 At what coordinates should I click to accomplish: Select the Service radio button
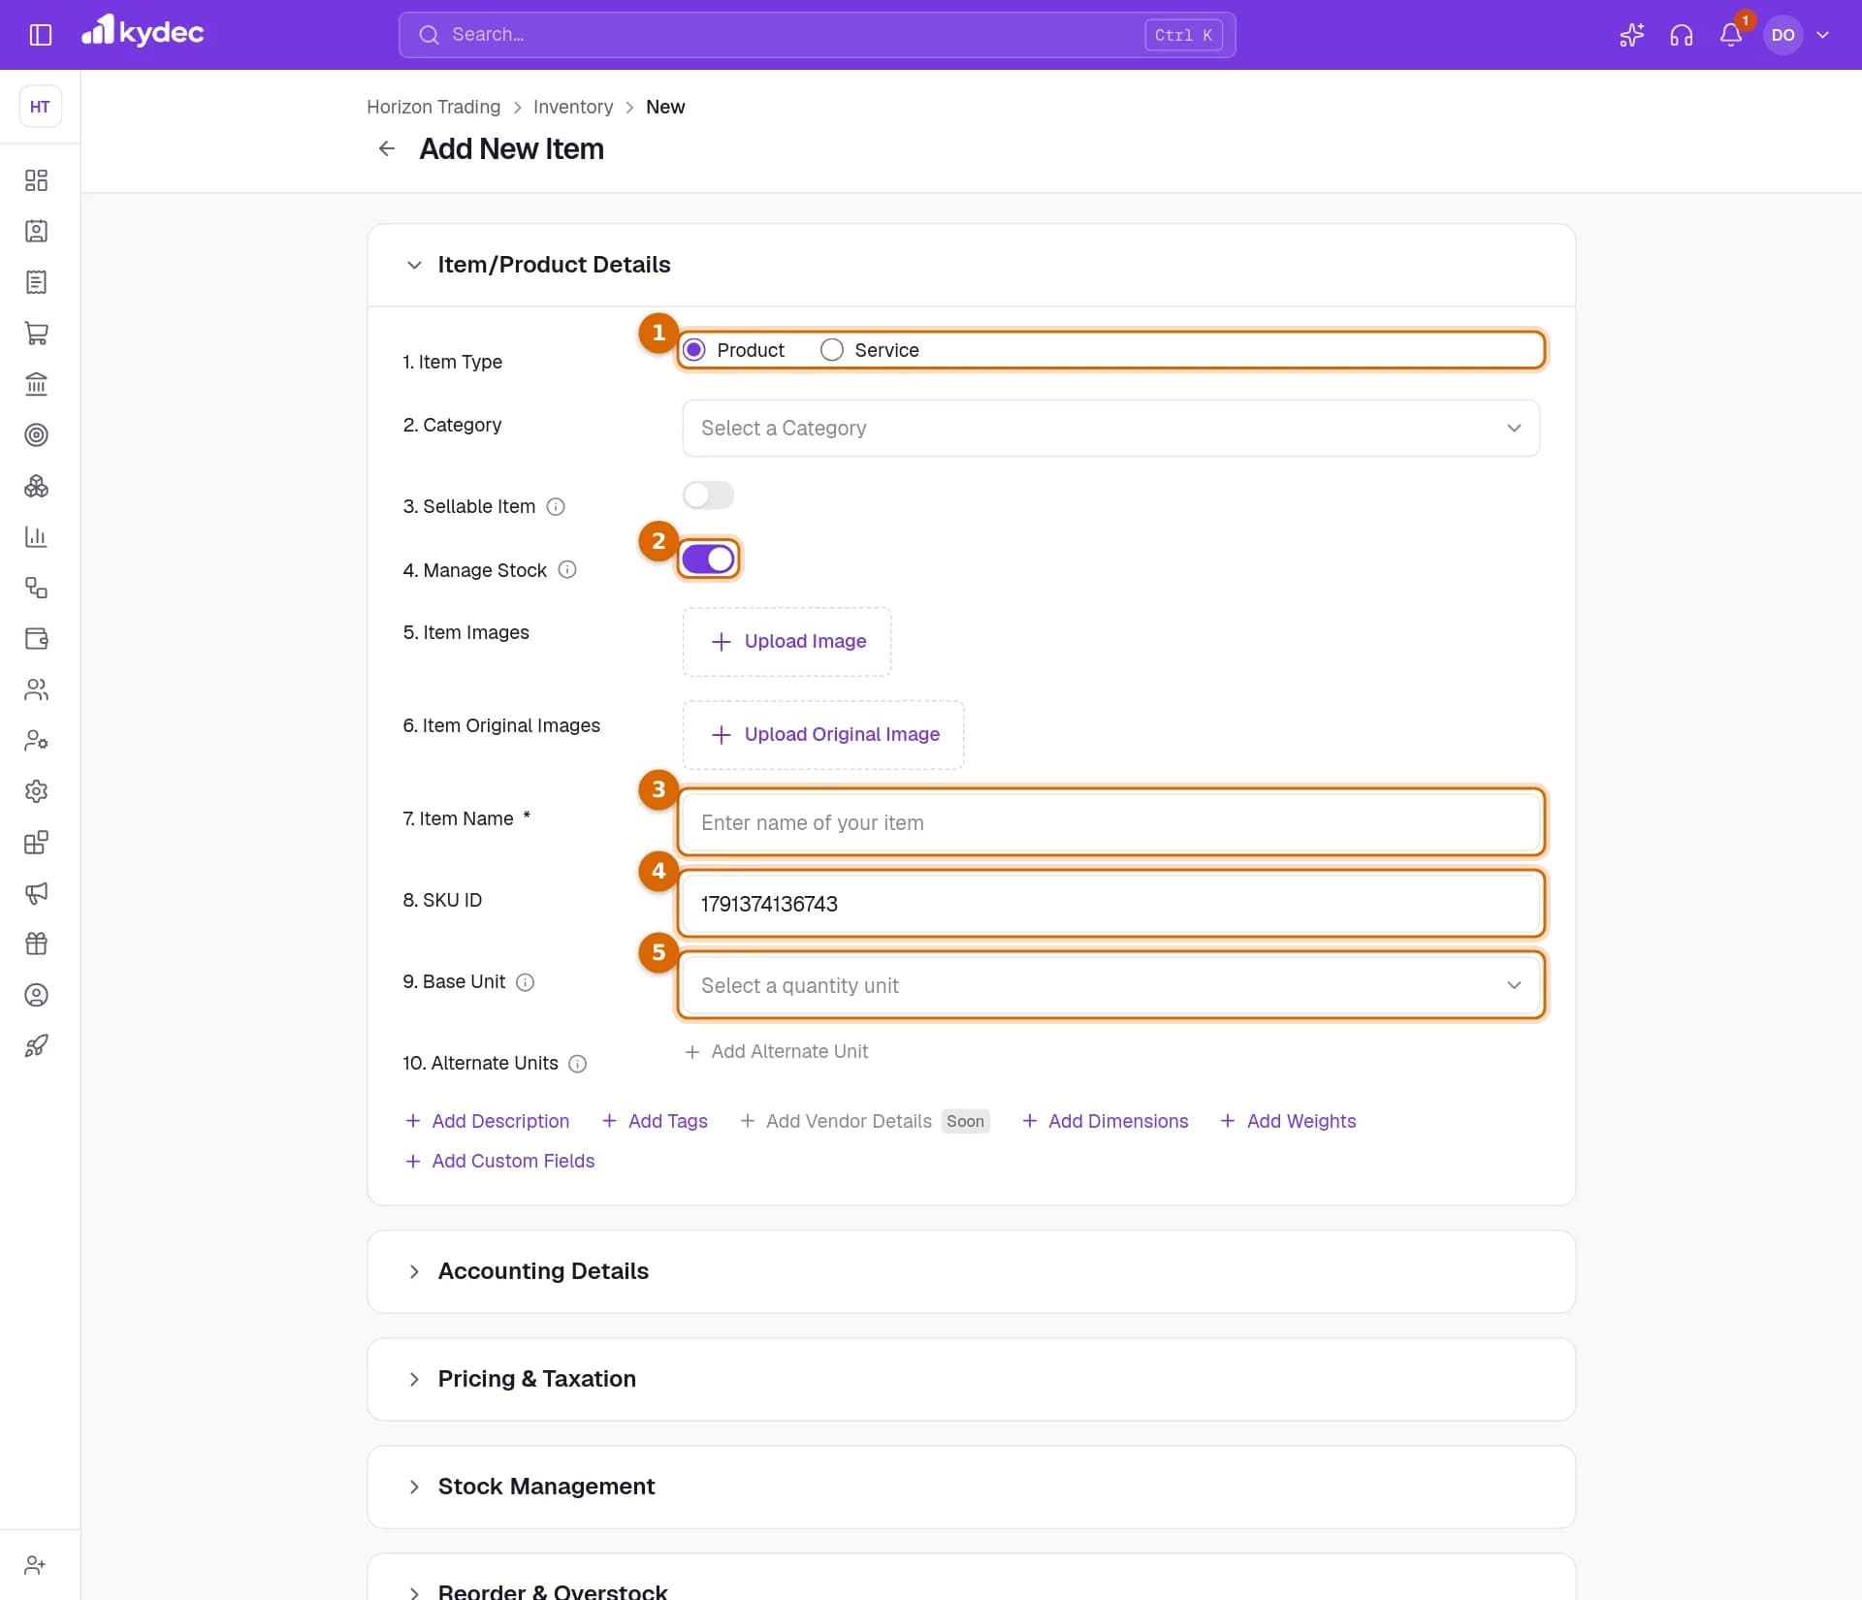coord(831,350)
